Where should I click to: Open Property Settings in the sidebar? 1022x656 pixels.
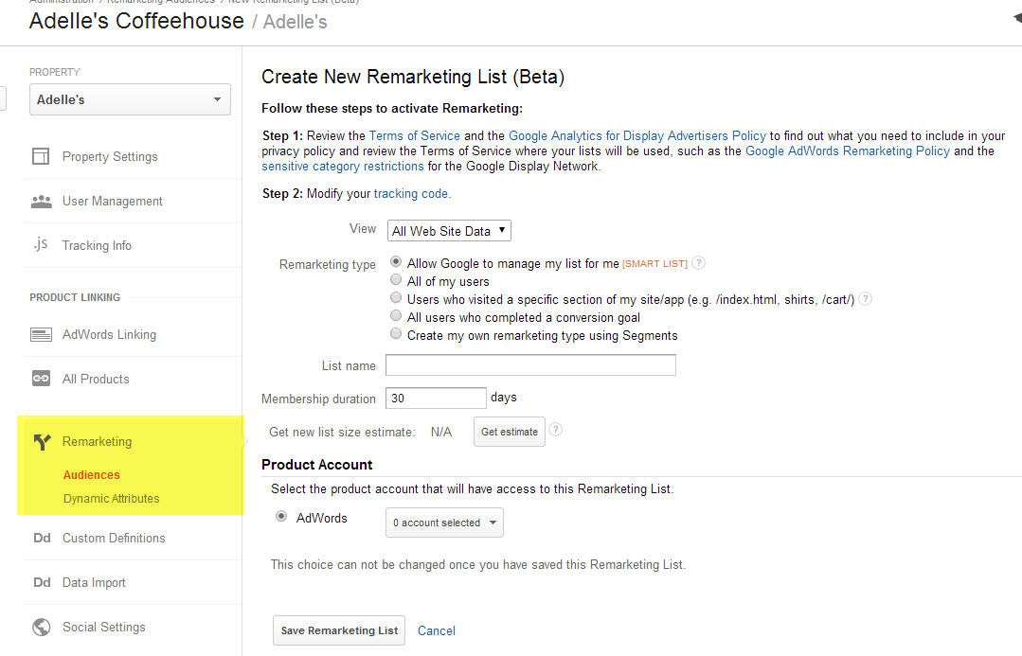click(110, 156)
